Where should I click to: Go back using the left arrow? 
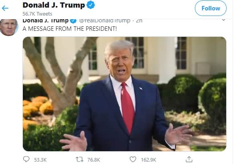click(5, 8)
